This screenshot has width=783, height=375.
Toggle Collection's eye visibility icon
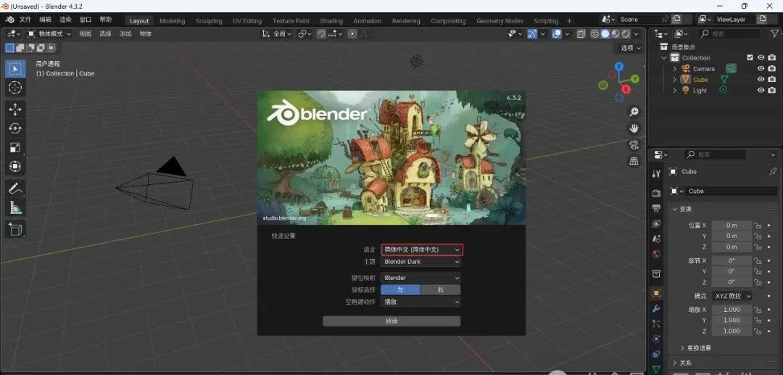761,58
